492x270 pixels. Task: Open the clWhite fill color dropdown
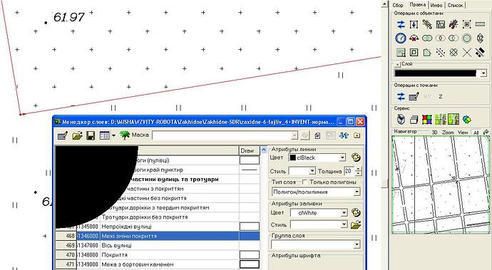tap(344, 213)
